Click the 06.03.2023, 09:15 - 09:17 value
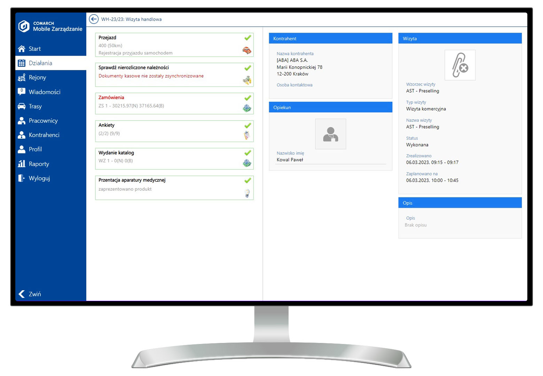The width and height of the screenshot is (543, 376). point(432,163)
